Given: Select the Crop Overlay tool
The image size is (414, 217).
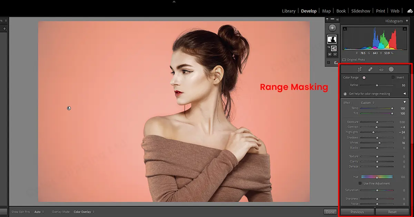Looking at the screenshot, I should [x=359, y=69].
